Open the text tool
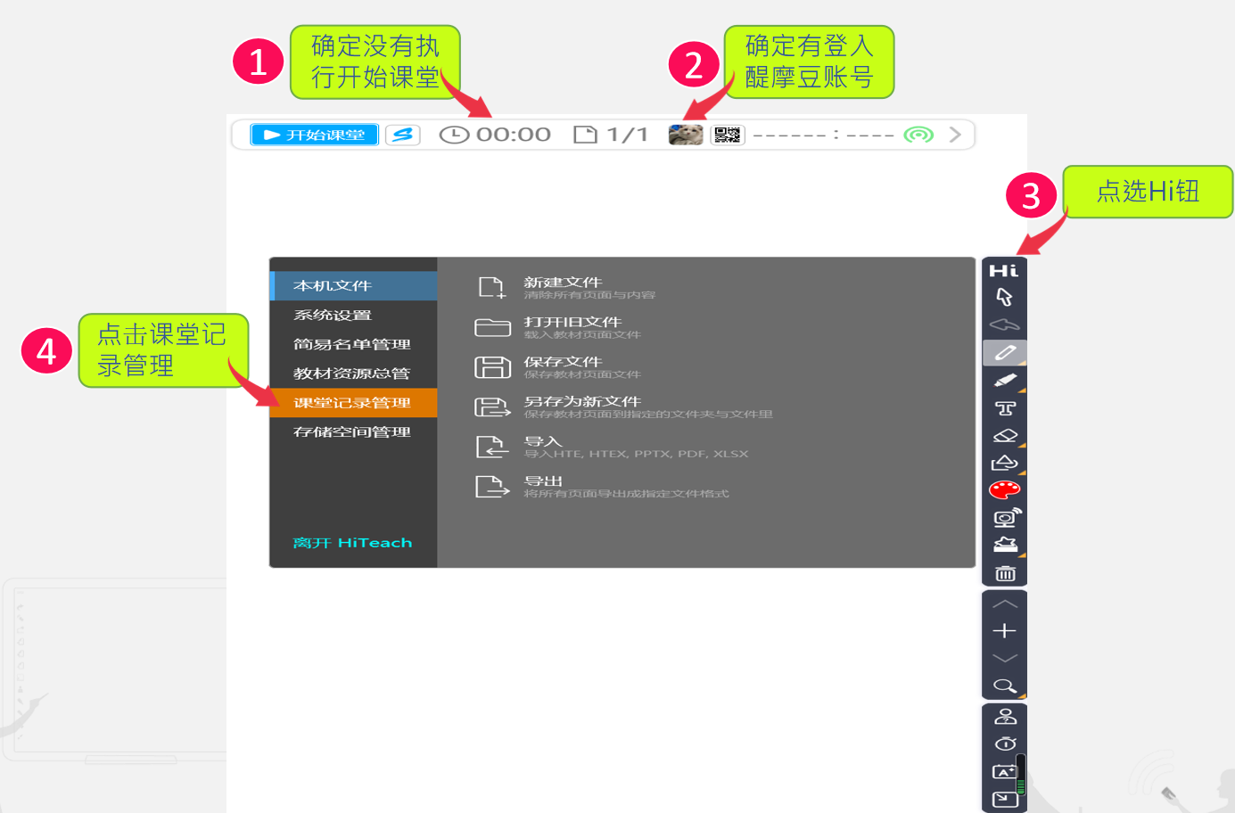Screen dimensions: 1235x813 pyautogui.click(x=1005, y=408)
